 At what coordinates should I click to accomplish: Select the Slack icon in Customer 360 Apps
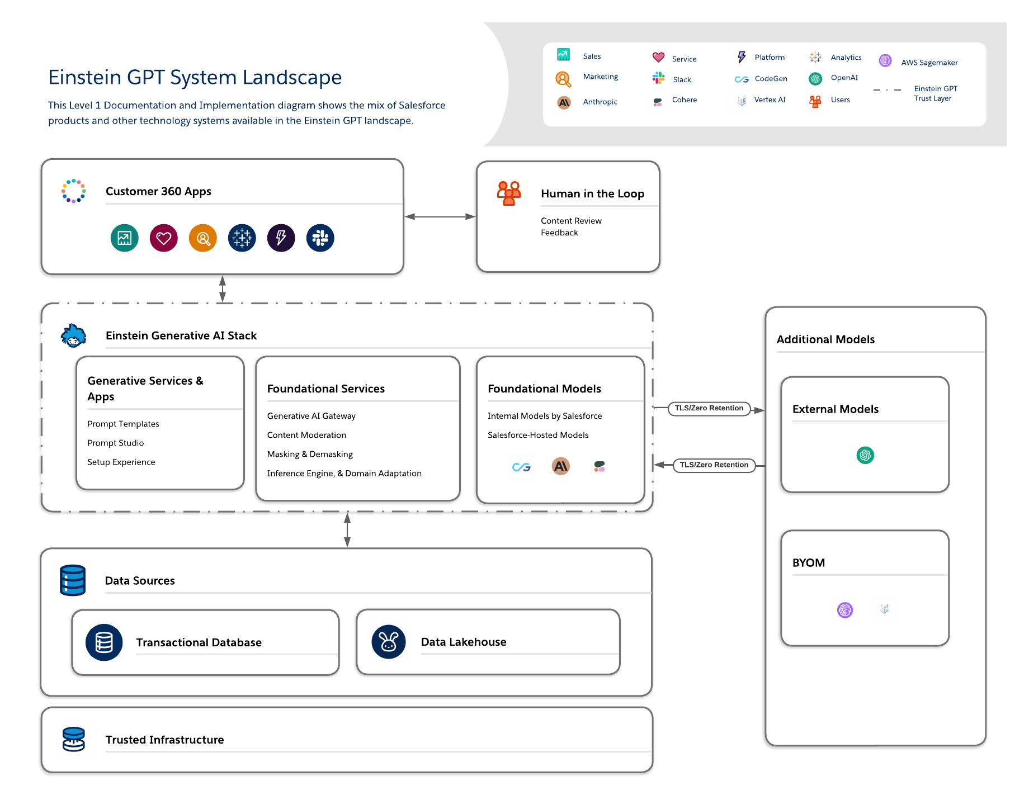point(320,238)
